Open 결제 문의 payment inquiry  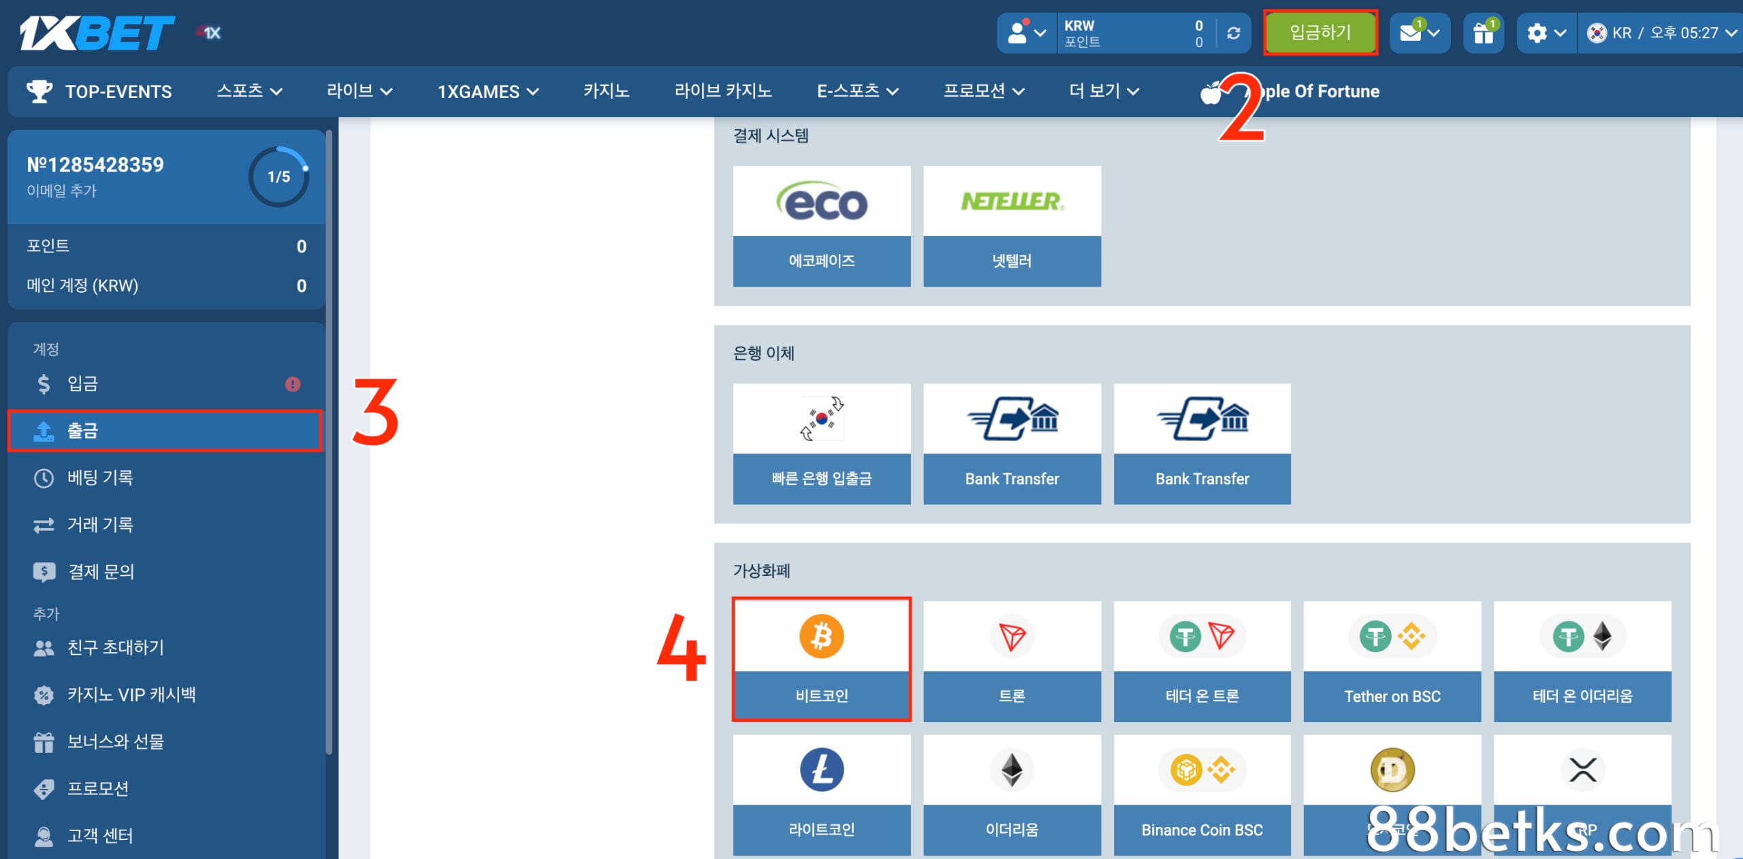pos(165,572)
